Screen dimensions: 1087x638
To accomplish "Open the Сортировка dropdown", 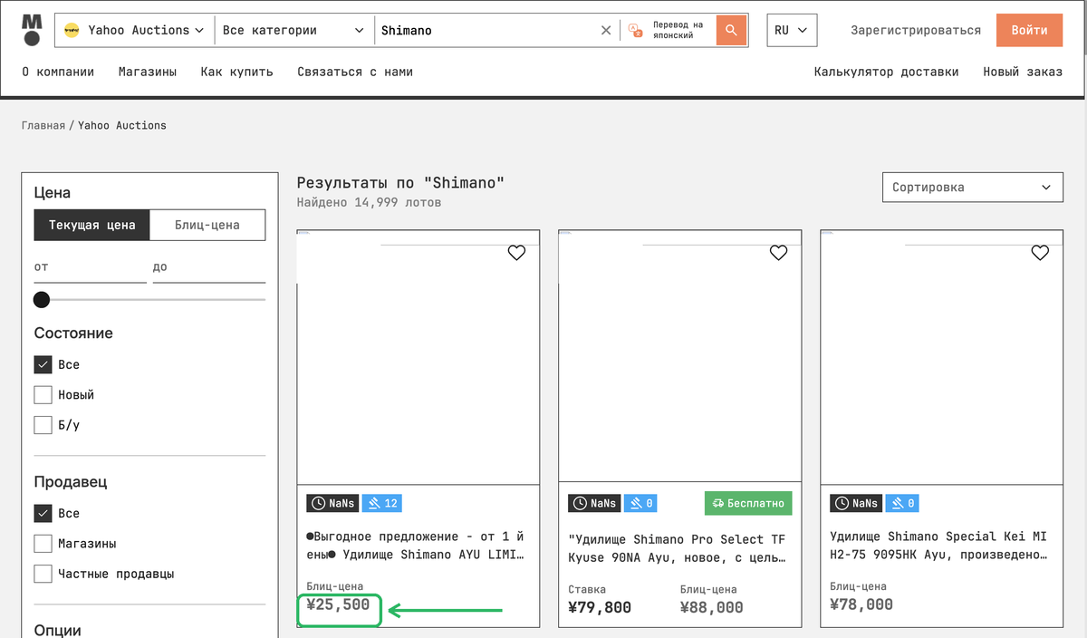I will pyautogui.click(x=972, y=188).
